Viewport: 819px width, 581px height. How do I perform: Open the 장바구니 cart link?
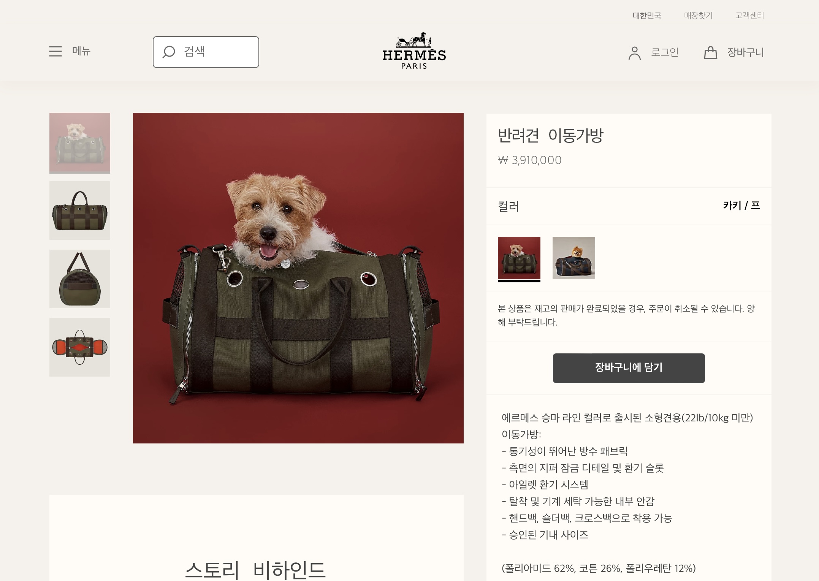[746, 52]
